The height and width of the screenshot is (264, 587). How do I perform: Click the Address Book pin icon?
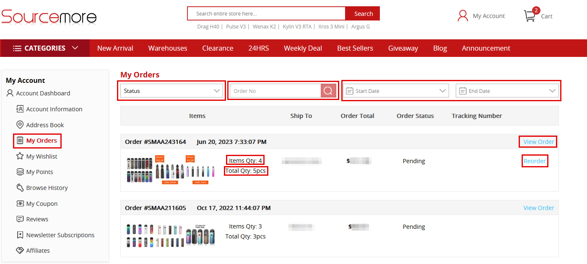tap(20, 125)
